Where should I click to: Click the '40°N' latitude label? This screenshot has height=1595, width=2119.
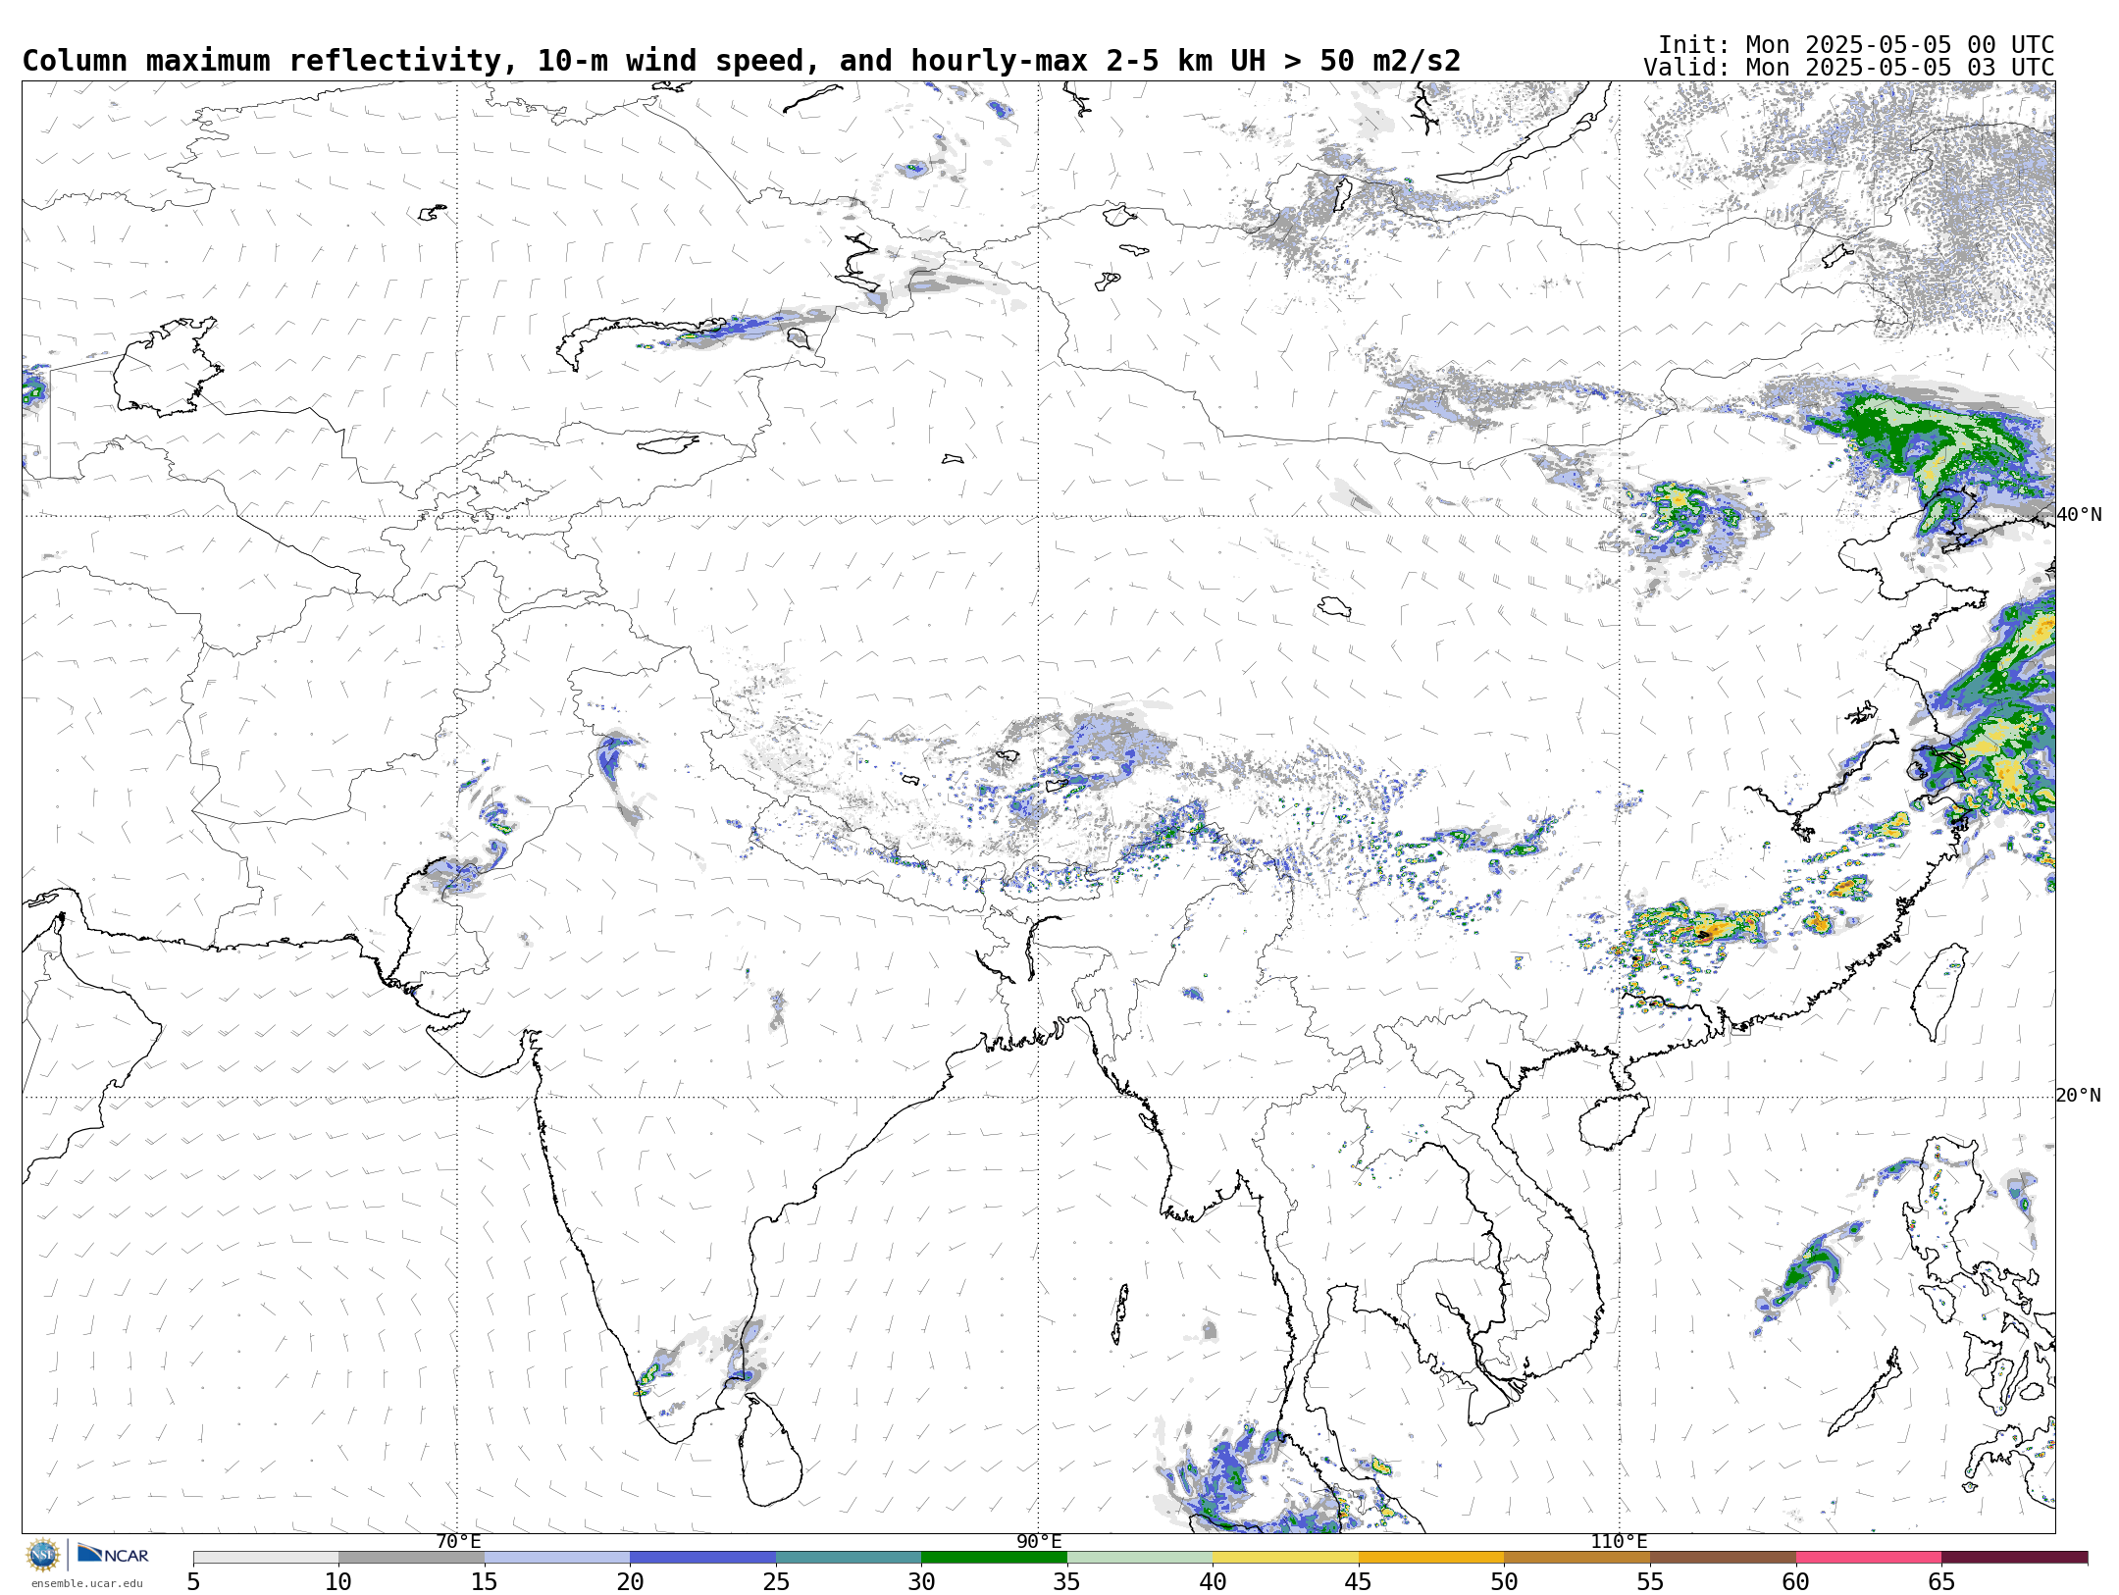click(2079, 515)
